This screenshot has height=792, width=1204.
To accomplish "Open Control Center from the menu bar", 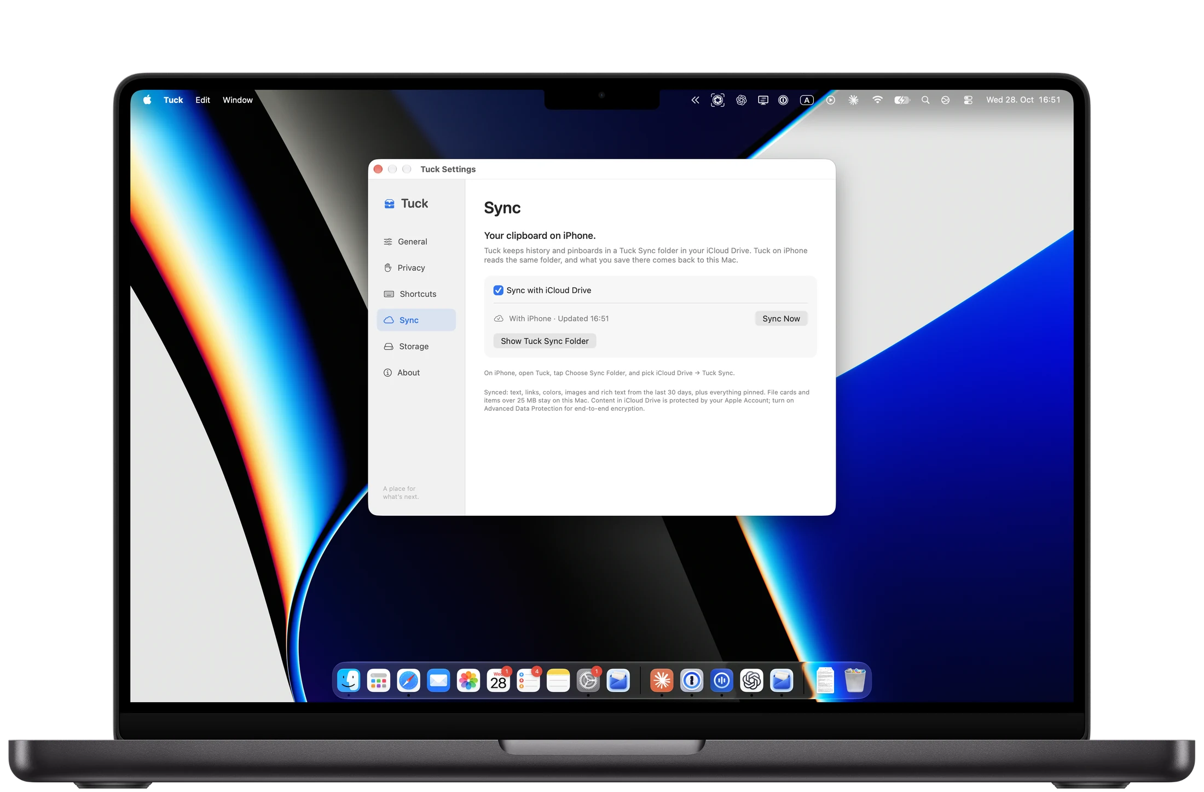I will coord(968,100).
